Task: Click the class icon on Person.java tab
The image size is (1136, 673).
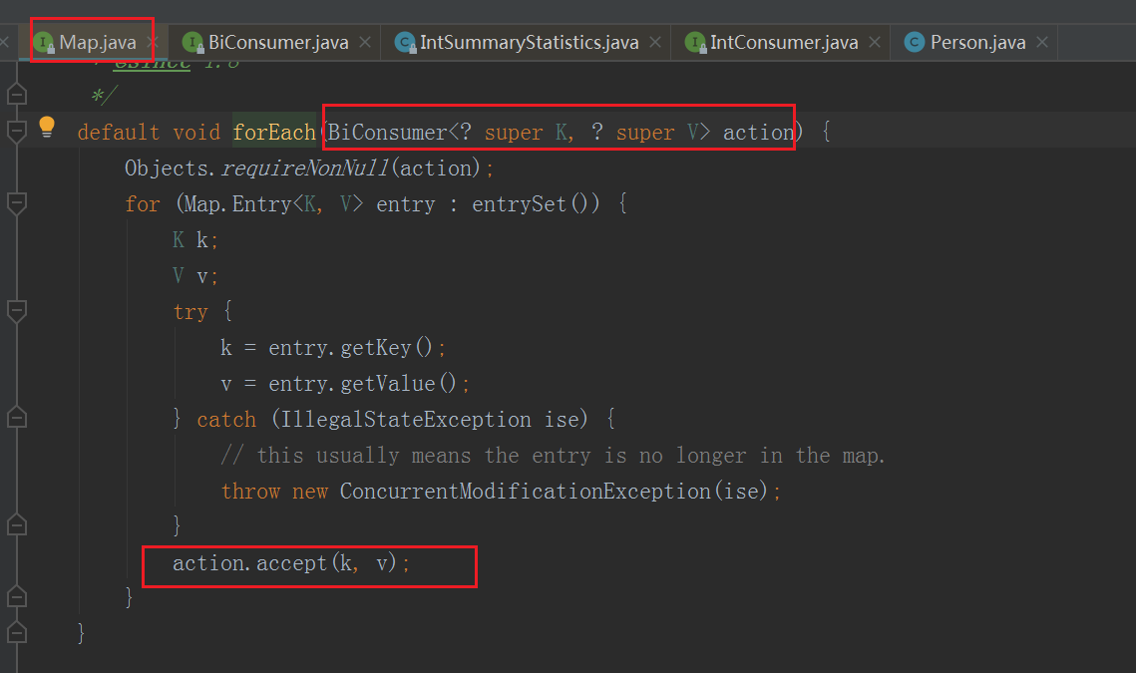Action: tap(914, 42)
